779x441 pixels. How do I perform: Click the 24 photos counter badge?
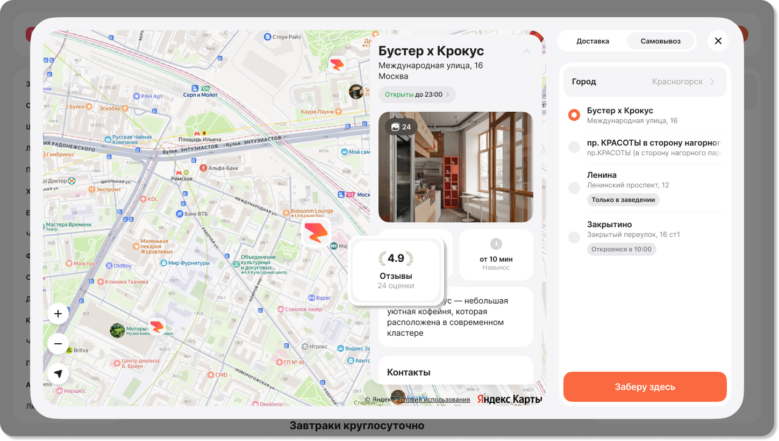pos(401,127)
